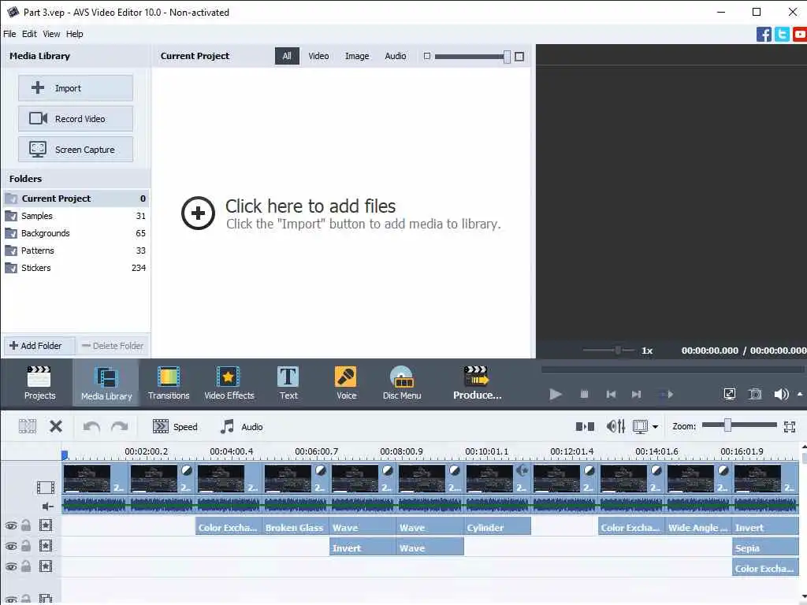Stop the preview playback

tap(584, 395)
